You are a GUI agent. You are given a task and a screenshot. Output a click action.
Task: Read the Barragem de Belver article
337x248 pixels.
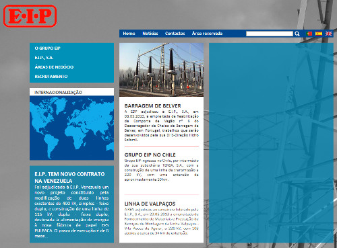coord(152,106)
